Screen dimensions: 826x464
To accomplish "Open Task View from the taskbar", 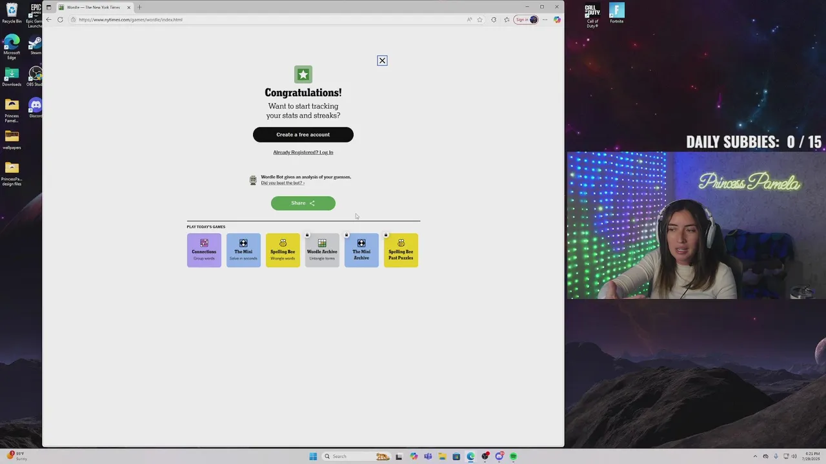I will tap(399, 456).
